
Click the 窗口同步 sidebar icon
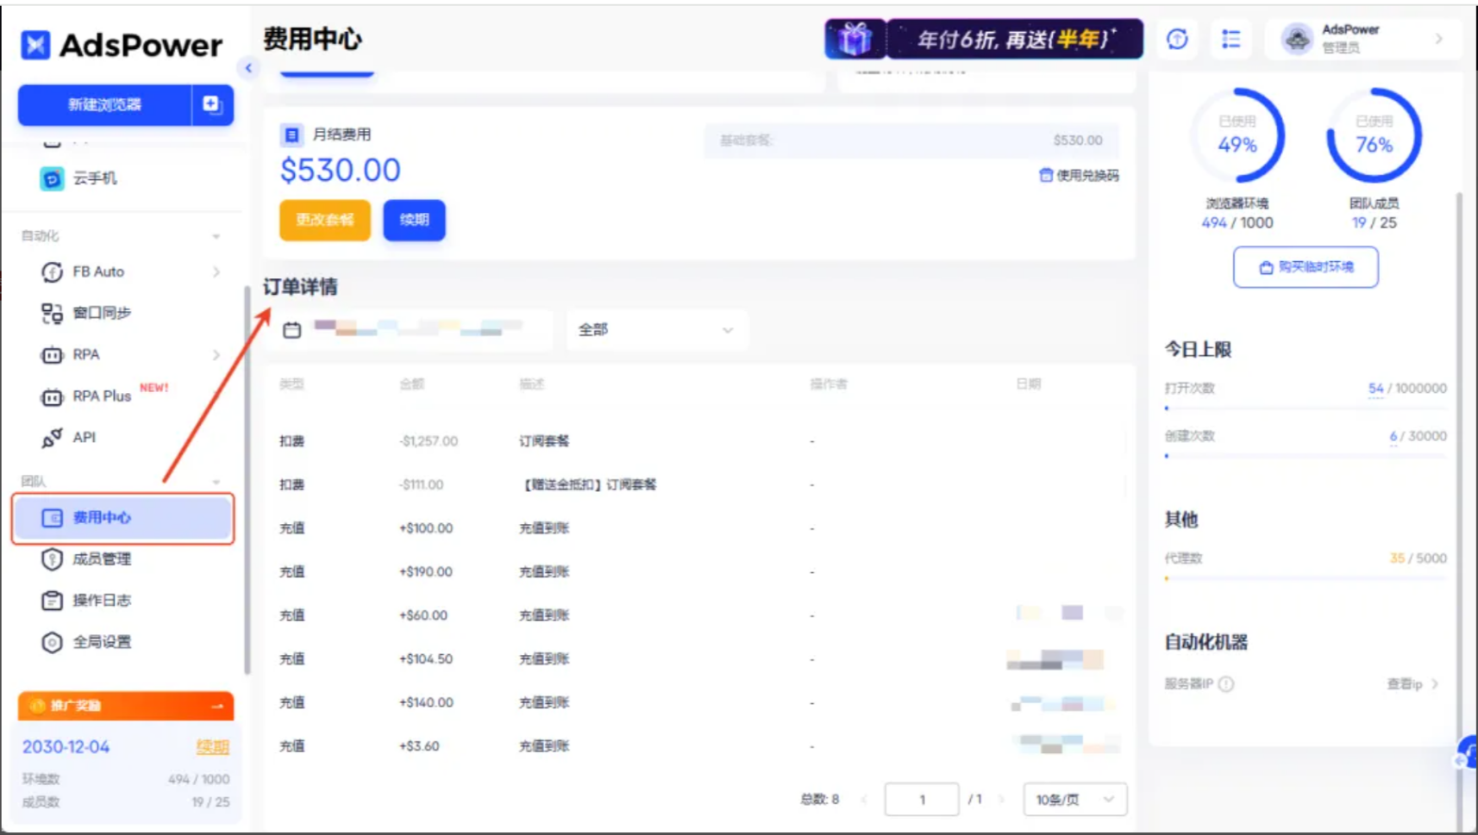[x=52, y=313]
